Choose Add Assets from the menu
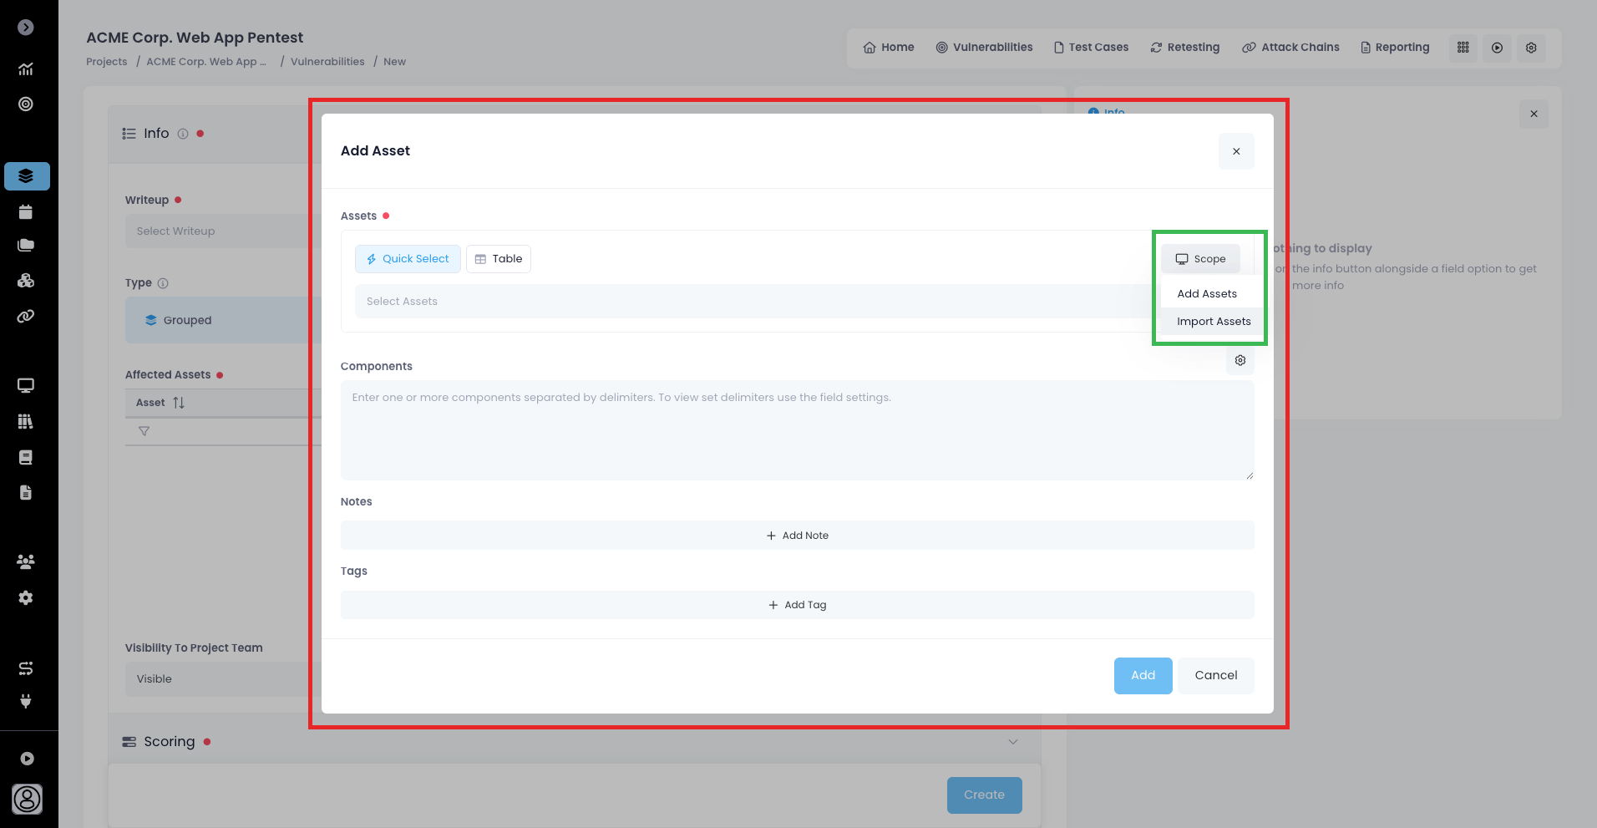 coord(1206,294)
